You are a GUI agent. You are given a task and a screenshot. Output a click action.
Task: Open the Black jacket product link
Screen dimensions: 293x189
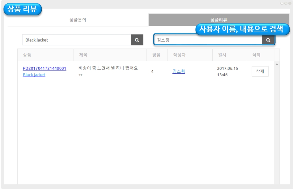(34, 75)
